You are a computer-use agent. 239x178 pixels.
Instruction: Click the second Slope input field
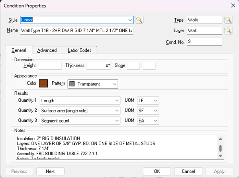click(x=149, y=66)
